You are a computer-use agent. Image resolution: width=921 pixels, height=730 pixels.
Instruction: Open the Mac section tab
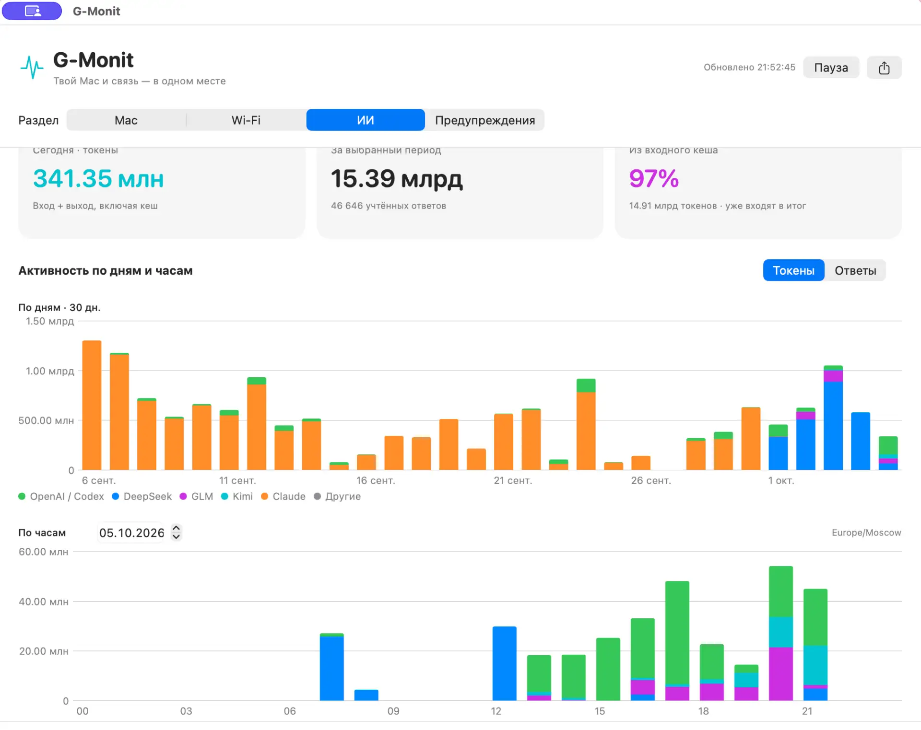tap(126, 120)
